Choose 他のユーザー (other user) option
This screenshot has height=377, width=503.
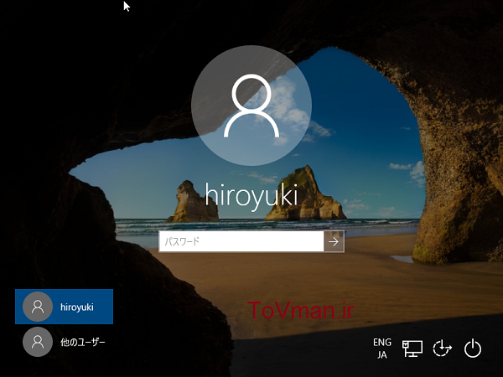[65, 342]
